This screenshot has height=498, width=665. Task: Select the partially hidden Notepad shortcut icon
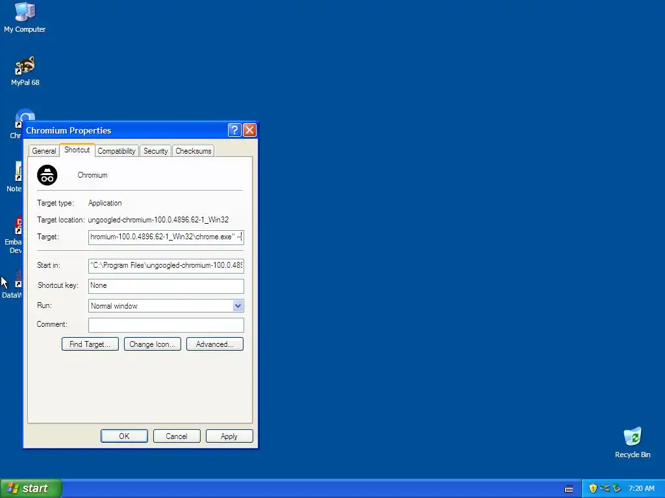(x=19, y=171)
